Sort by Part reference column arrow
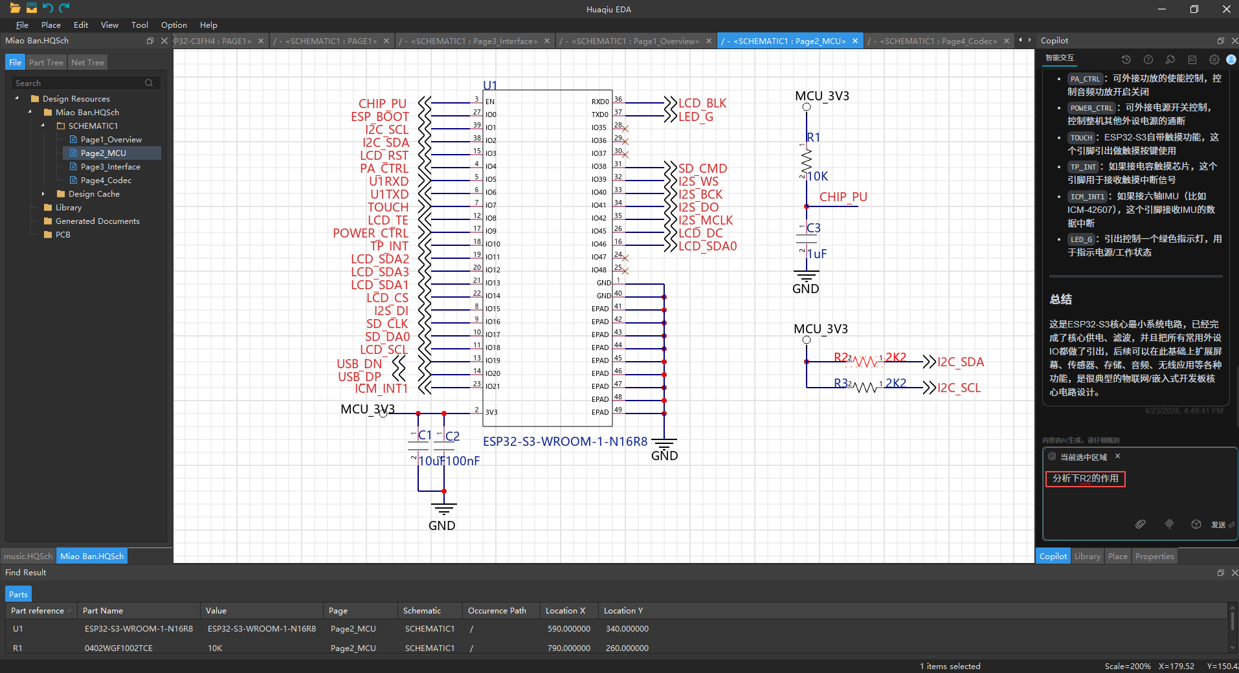This screenshot has height=673, width=1239. coord(69,611)
